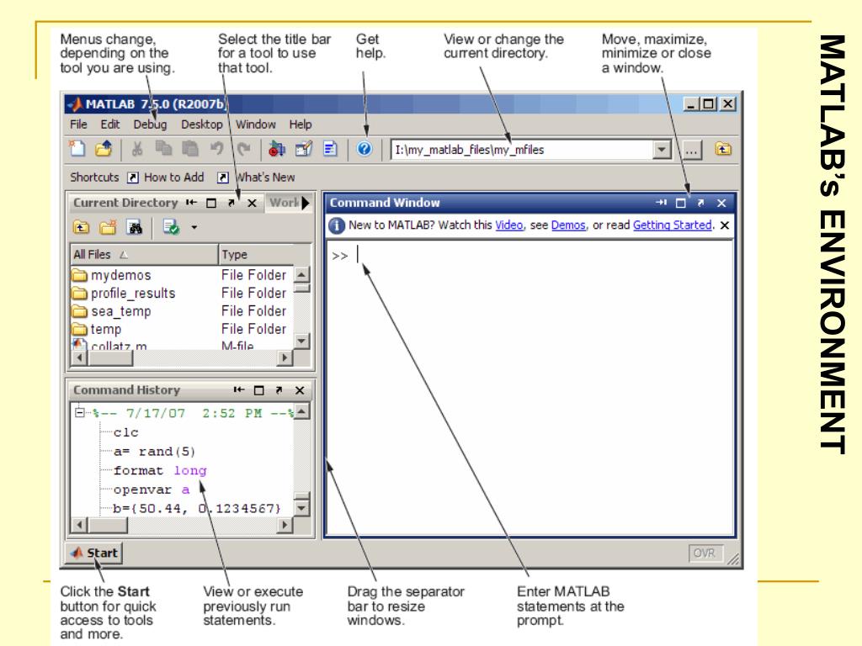This screenshot has height=646, width=862.
Task: Click Command History horizontal scroll left arrow
Action: (x=80, y=525)
